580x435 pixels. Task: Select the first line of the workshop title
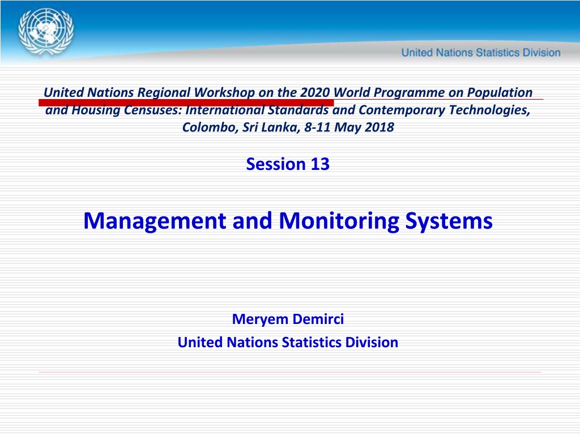tap(288, 92)
